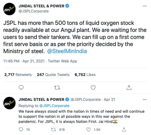View the 6,752 Likes list
This screenshot has height=135, width=151.
(x=85, y=75)
